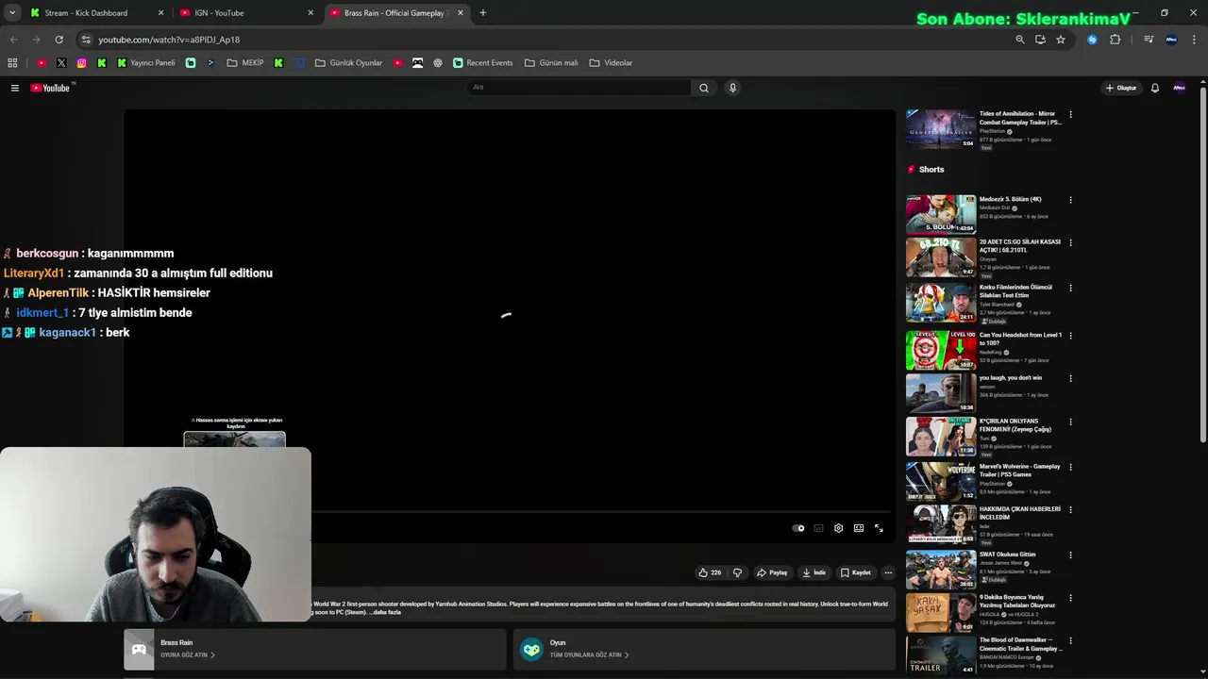This screenshot has width=1208, height=679.
Task: Open the Instagram bookmark
Action: click(81, 63)
